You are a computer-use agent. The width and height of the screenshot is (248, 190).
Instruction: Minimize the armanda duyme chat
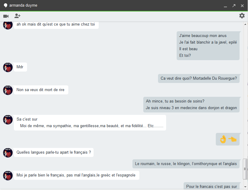pyautogui.click(x=225, y=6)
